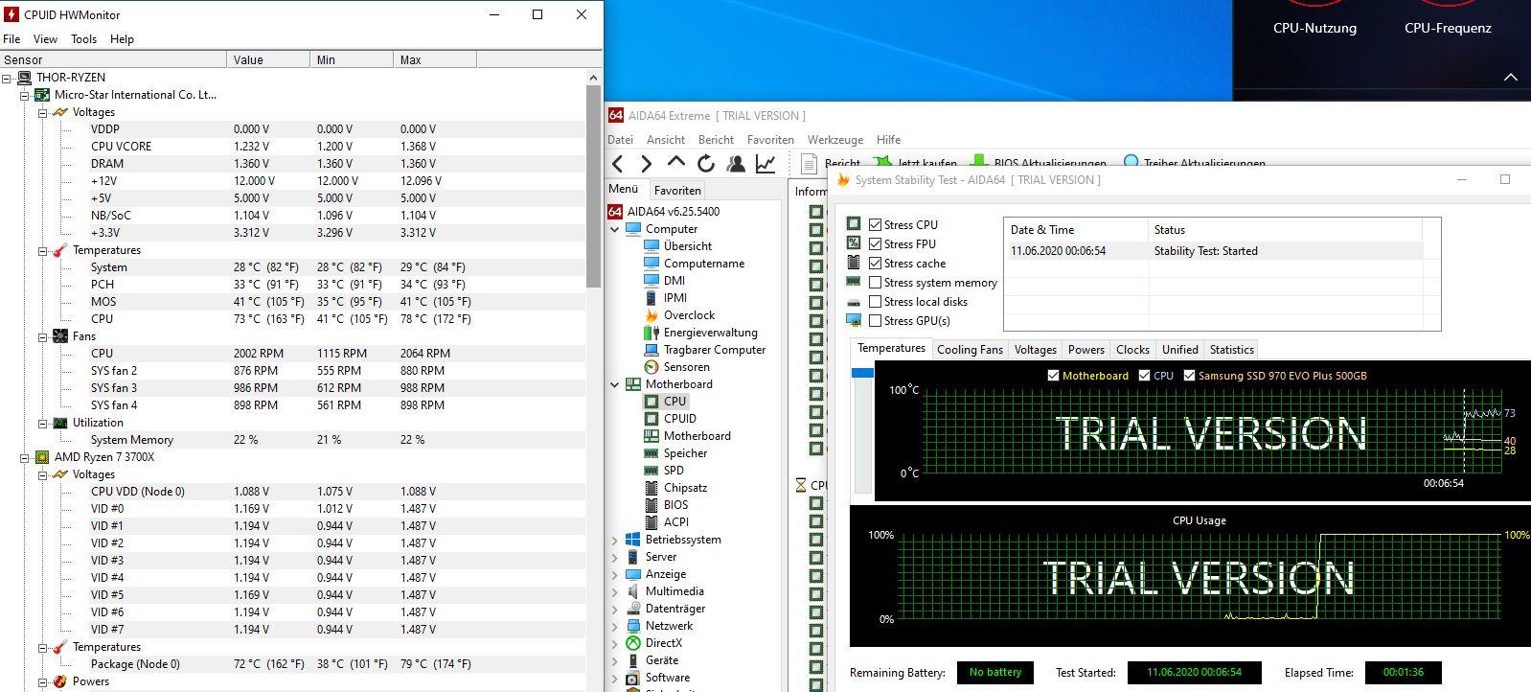Click HWMonitor vertical scrollbar thumb

pyautogui.click(x=594, y=187)
